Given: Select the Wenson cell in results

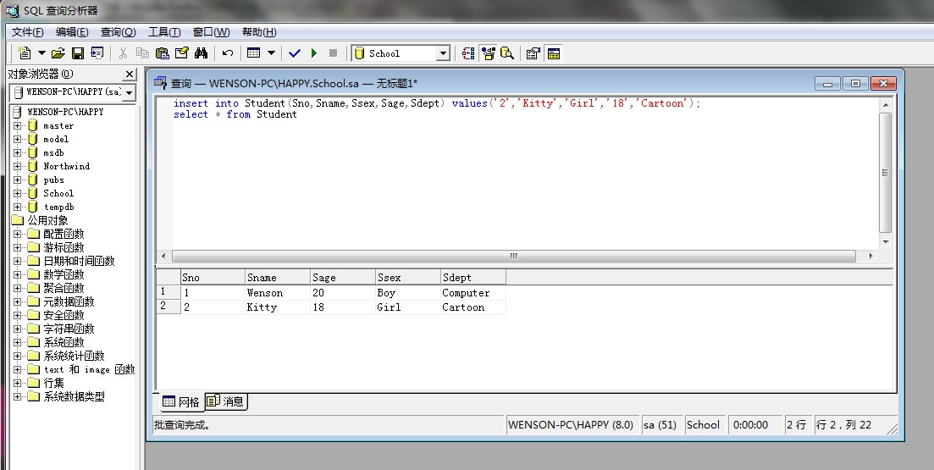Looking at the screenshot, I should (x=278, y=292).
